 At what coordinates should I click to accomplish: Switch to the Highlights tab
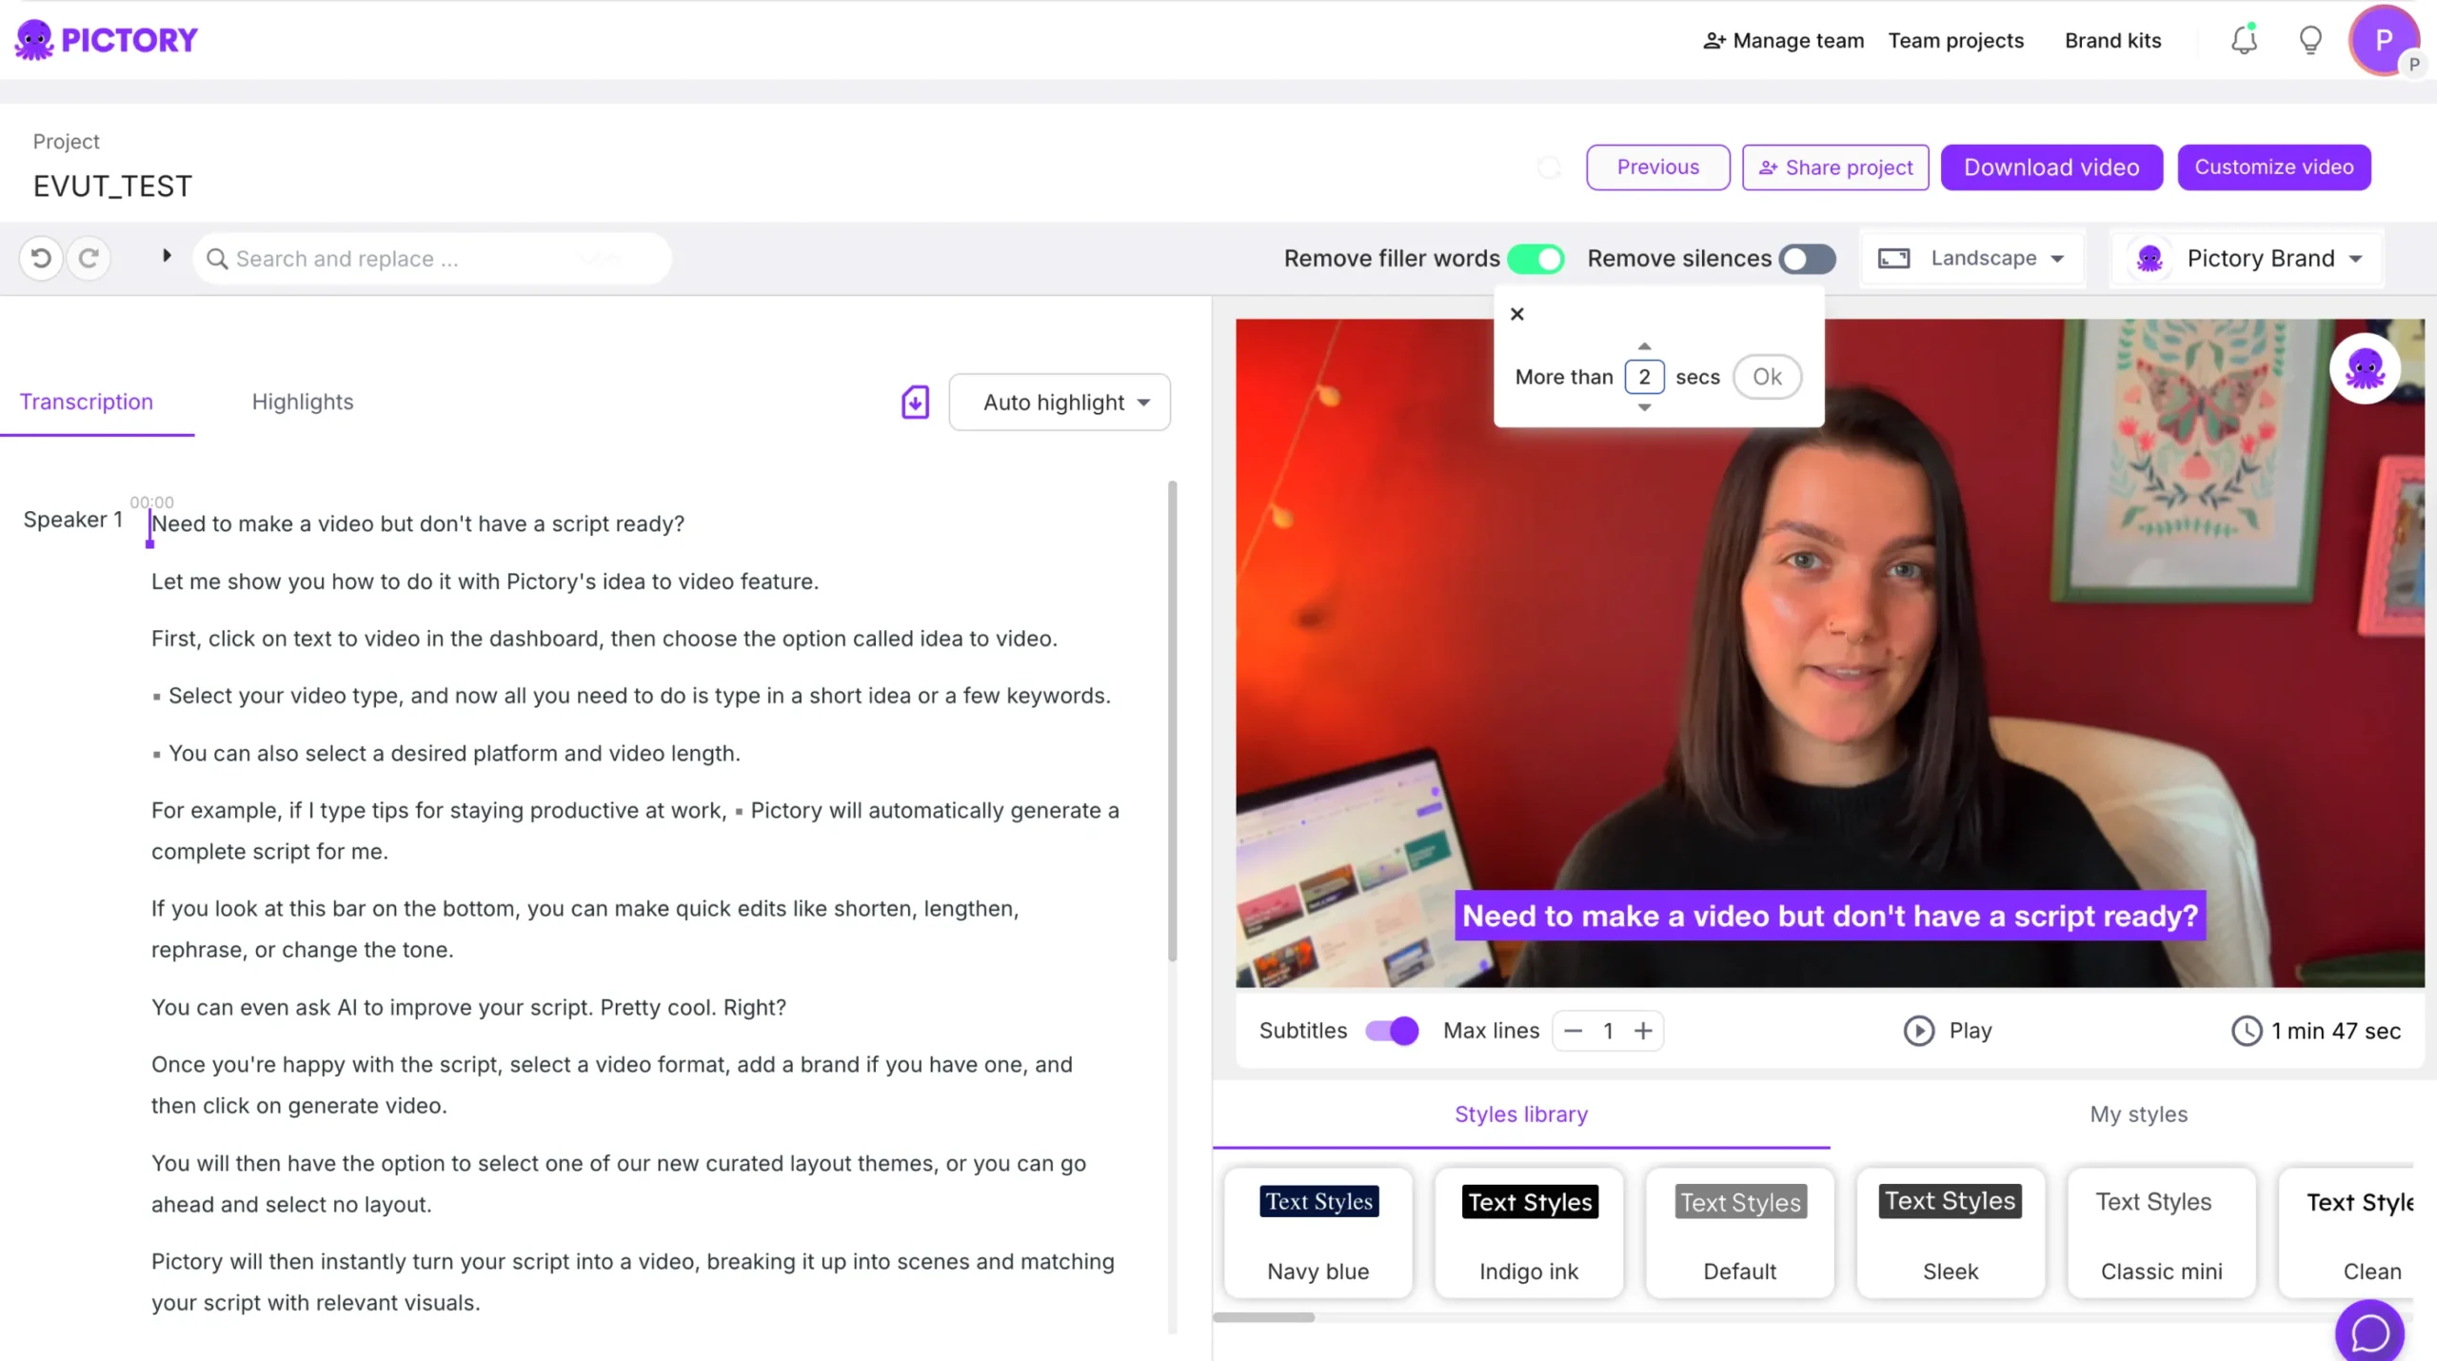point(303,402)
